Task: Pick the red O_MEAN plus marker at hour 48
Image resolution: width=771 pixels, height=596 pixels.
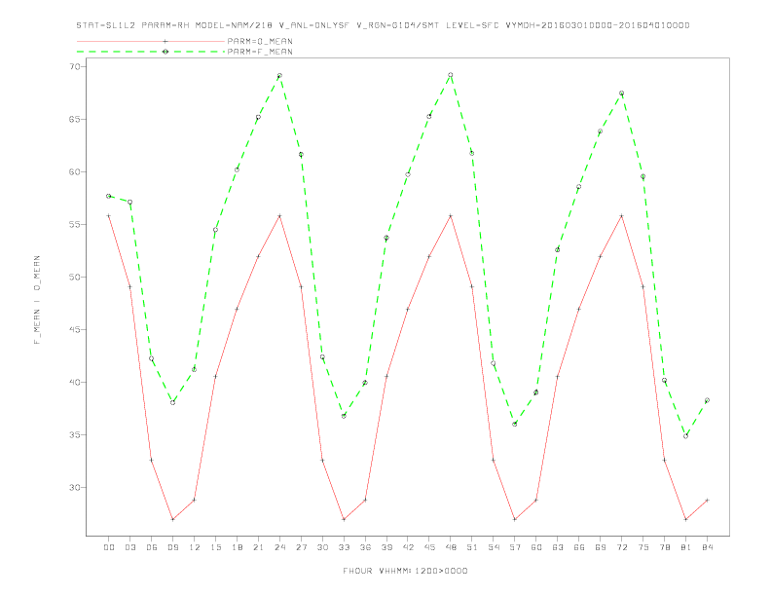Action: point(451,216)
